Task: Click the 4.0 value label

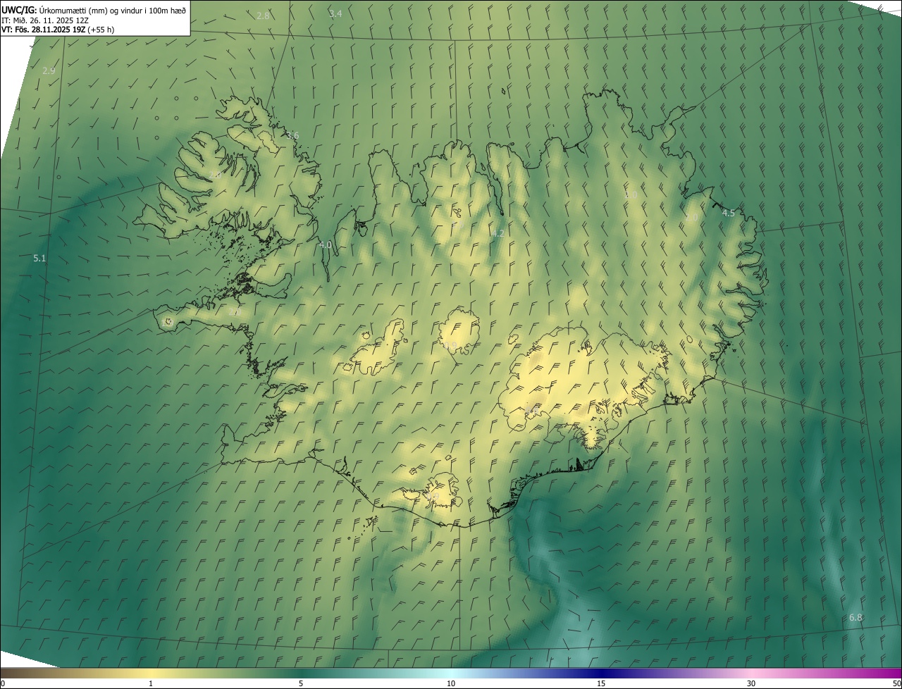Action: point(325,244)
